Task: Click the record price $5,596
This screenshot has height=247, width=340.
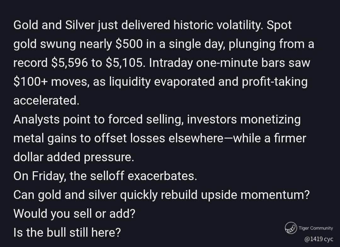Action: pyautogui.click(x=69, y=63)
